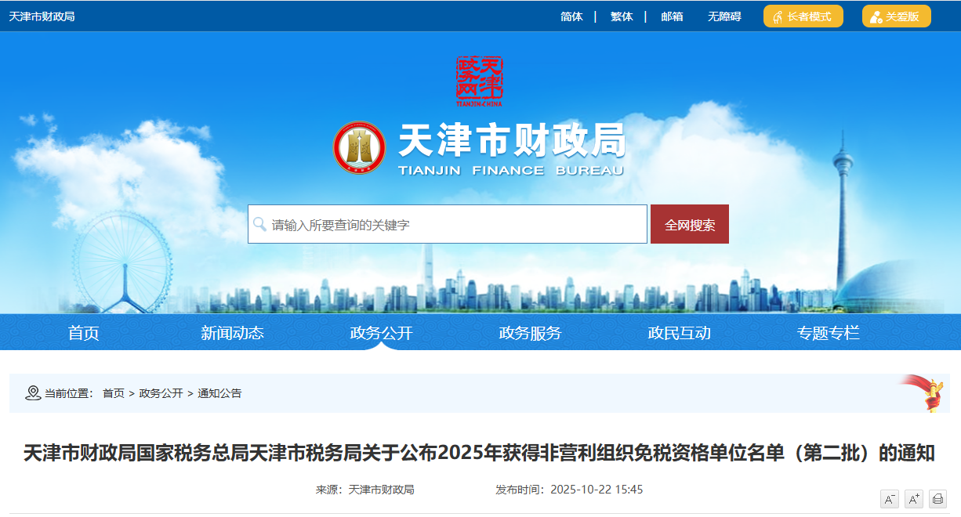Click the magnifier icon in the search box
This screenshot has width=961, height=517.
260,224
